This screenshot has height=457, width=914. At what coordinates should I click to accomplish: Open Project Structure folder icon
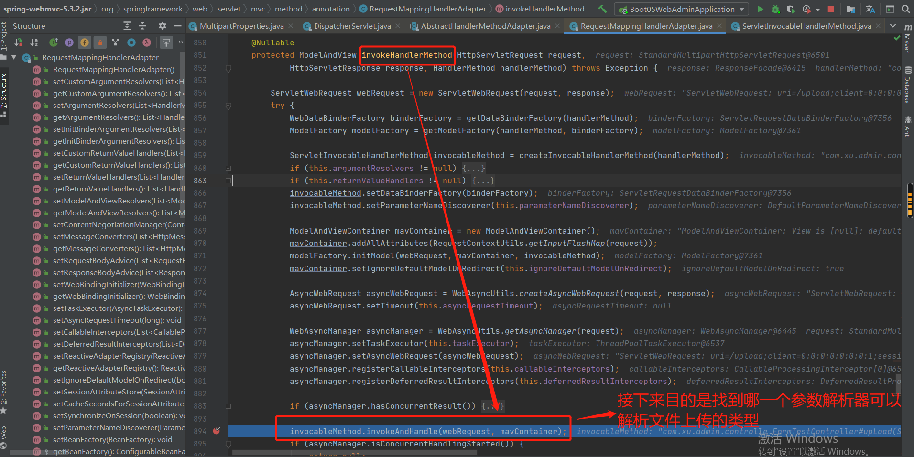coord(851,9)
